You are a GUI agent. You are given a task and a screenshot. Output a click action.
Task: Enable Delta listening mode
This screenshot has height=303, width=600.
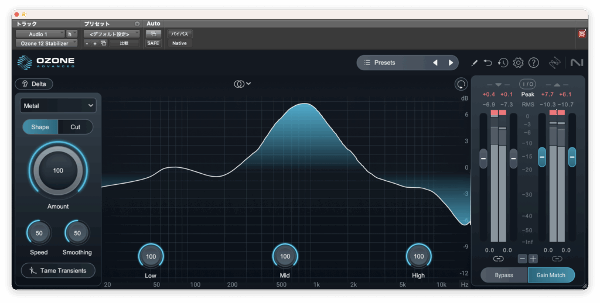34,84
